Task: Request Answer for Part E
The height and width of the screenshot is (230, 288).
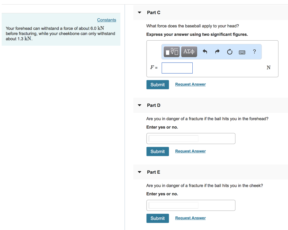Action: (x=190, y=218)
